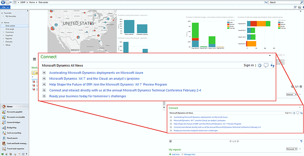Refresh via the icon left of Search
This screenshot has width=304, height=156.
[266, 2]
